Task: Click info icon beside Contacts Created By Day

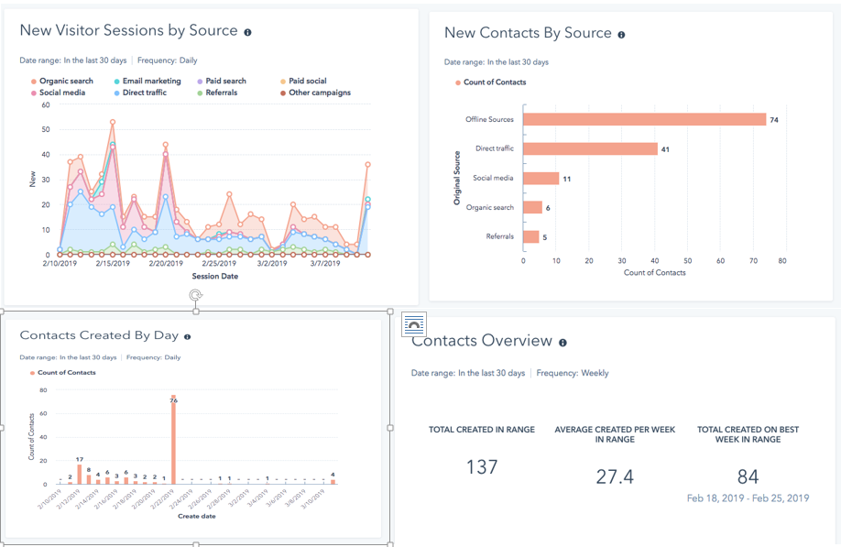Action: 188,337
